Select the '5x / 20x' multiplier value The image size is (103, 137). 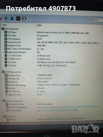point(40,49)
